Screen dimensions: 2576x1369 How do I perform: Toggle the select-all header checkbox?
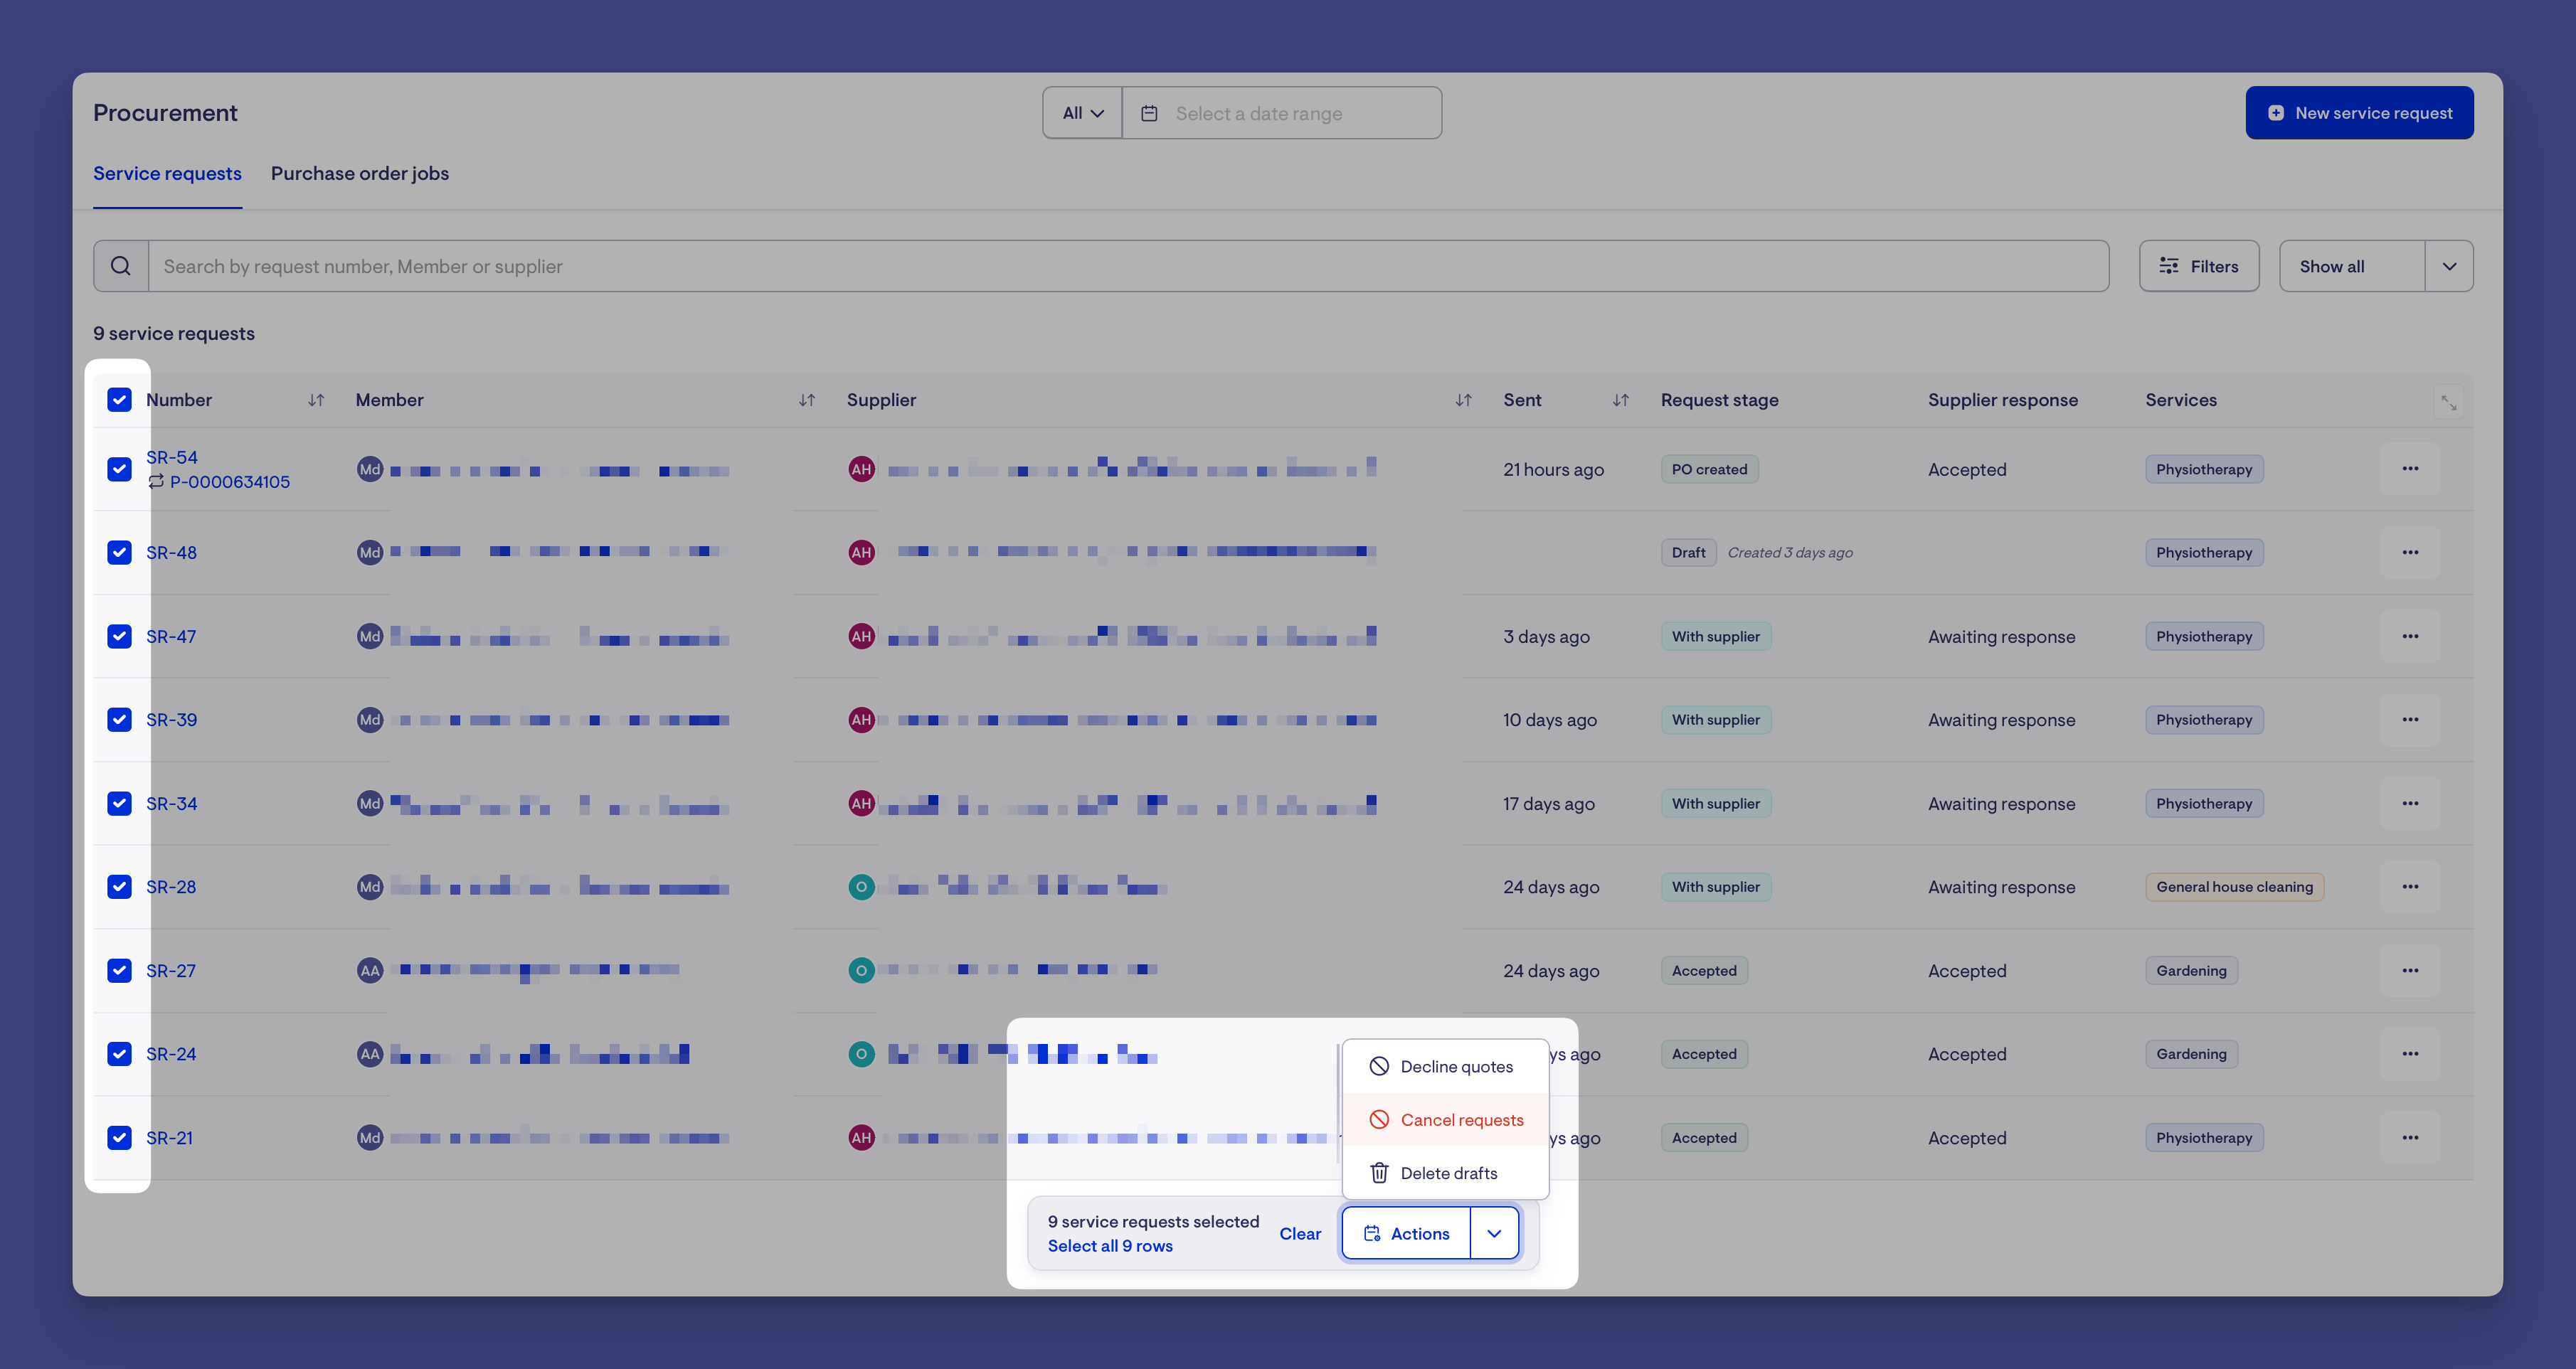(x=119, y=400)
